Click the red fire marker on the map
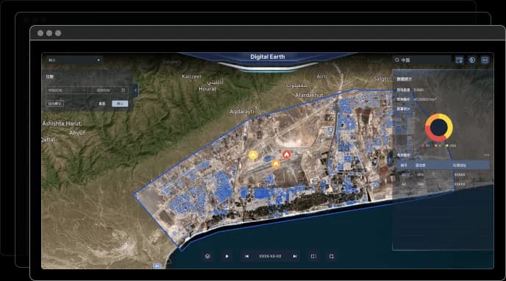Viewport: 506px width, 281px height. [287, 154]
